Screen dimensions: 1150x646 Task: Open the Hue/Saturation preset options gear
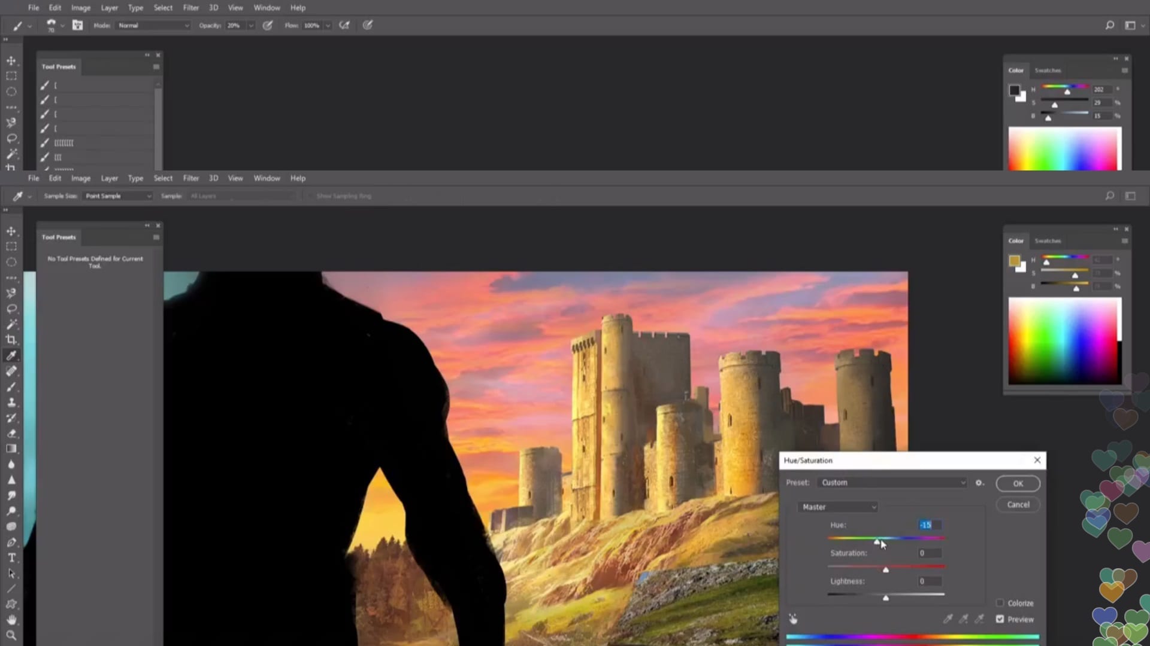(x=979, y=483)
